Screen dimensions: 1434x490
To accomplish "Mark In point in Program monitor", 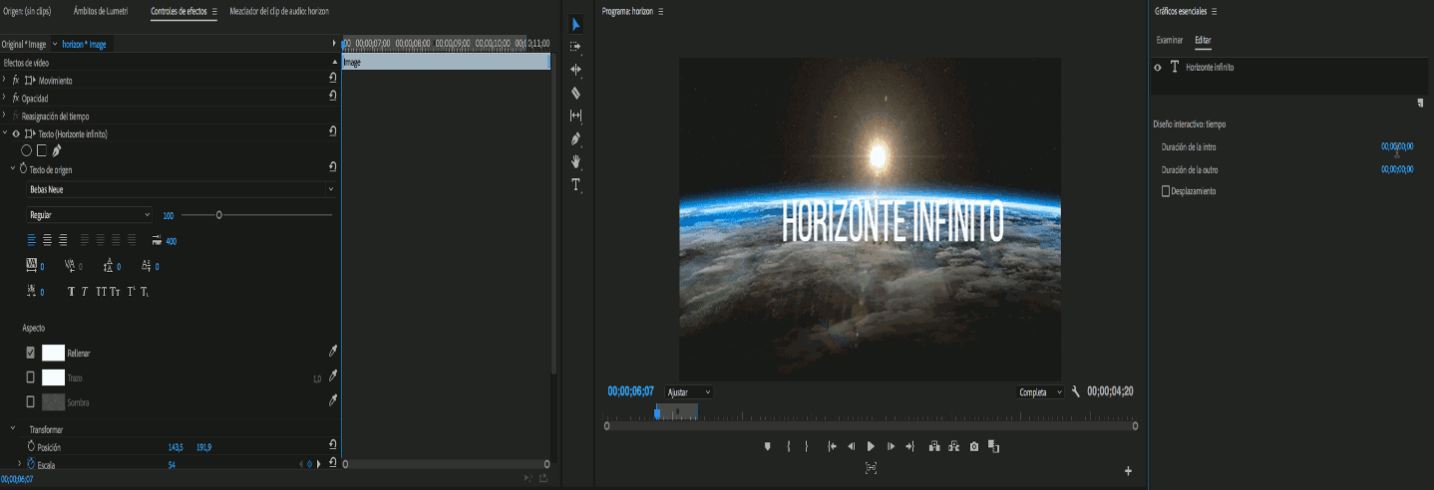I will pyautogui.click(x=788, y=447).
